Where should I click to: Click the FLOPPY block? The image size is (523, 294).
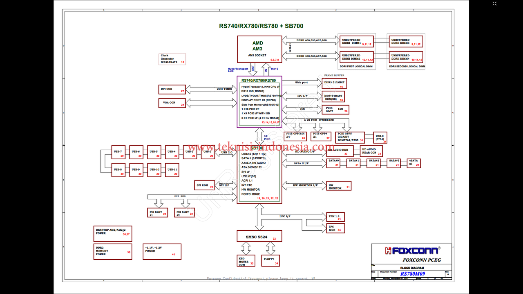tap(270, 261)
